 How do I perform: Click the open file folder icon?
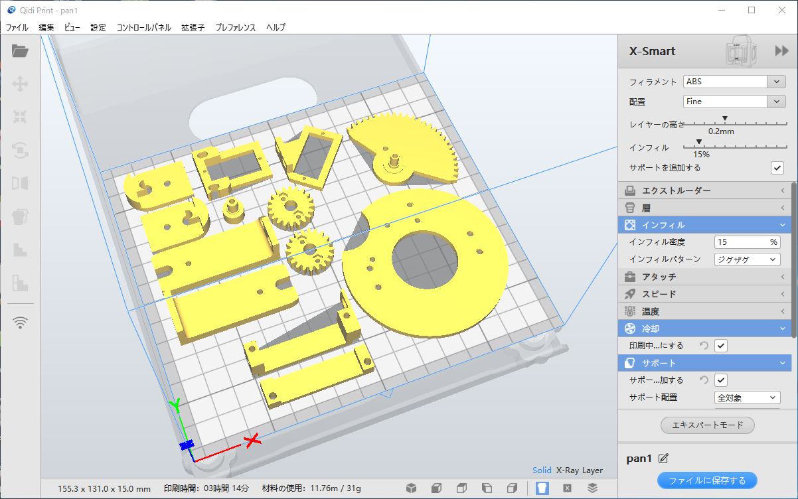[20, 51]
